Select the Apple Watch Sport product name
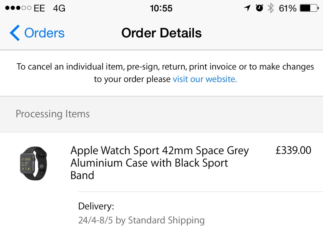Viewport: 323px width, 239px height. click(159, 163)
